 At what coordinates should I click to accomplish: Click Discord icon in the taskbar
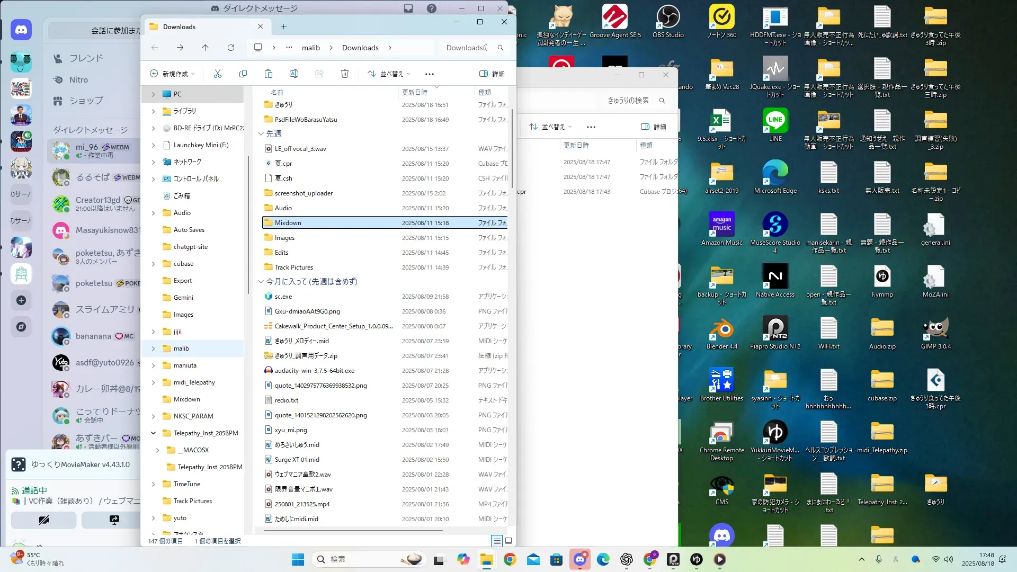click(579, 559)
